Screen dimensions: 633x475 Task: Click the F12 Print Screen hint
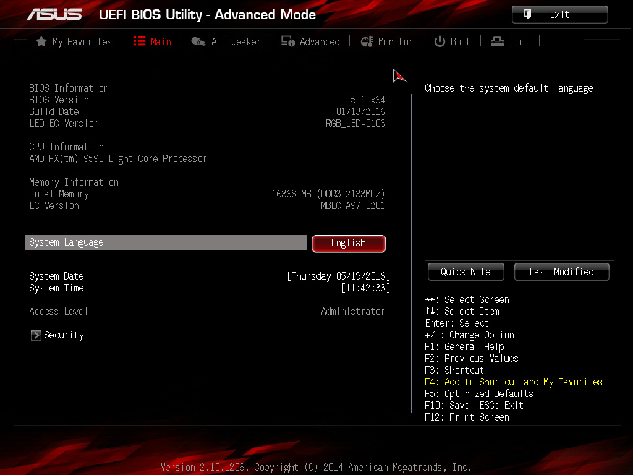pos(467,417)
